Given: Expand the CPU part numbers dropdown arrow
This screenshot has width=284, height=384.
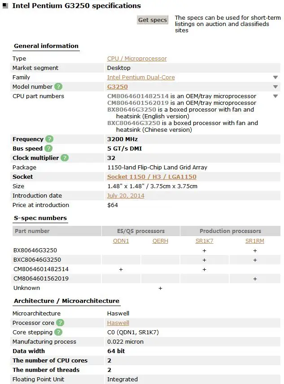Looking at the screenshot, I should coord(275,96).
